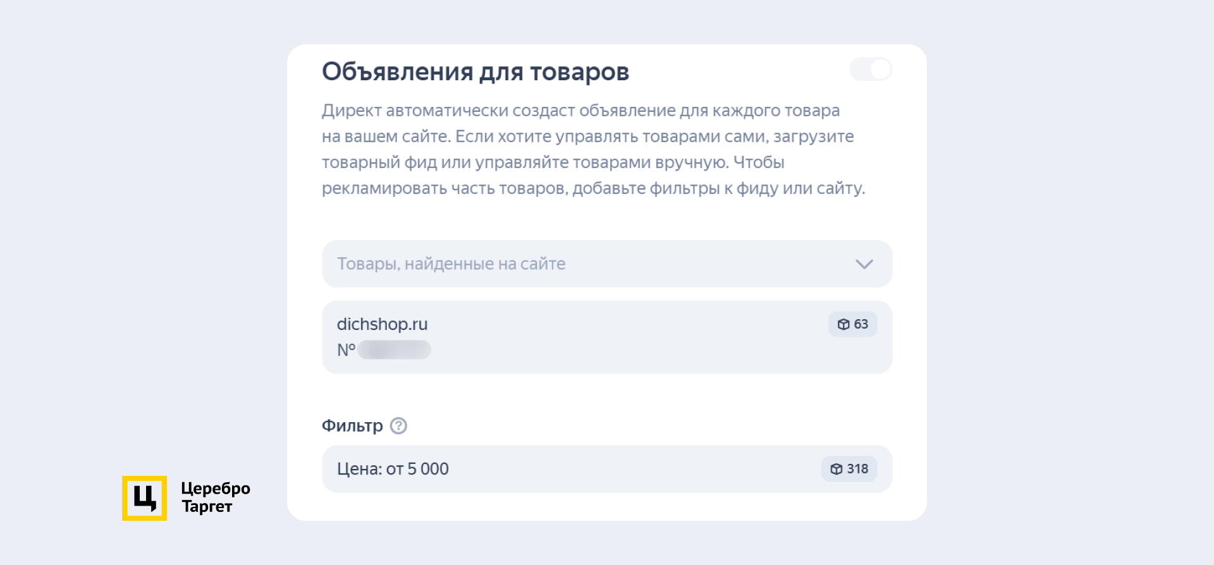Click the box icon next to 318
Image resolution: width=1214 pixels, height=565 pixels.
point(837,469)
